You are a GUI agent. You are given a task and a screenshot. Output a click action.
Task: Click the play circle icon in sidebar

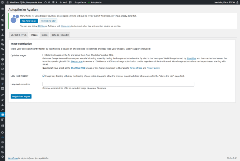[x=2, y=157]
